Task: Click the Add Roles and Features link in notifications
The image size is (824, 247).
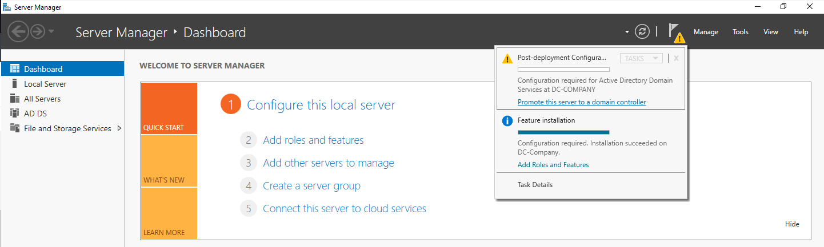Action: tap(553, 165)
